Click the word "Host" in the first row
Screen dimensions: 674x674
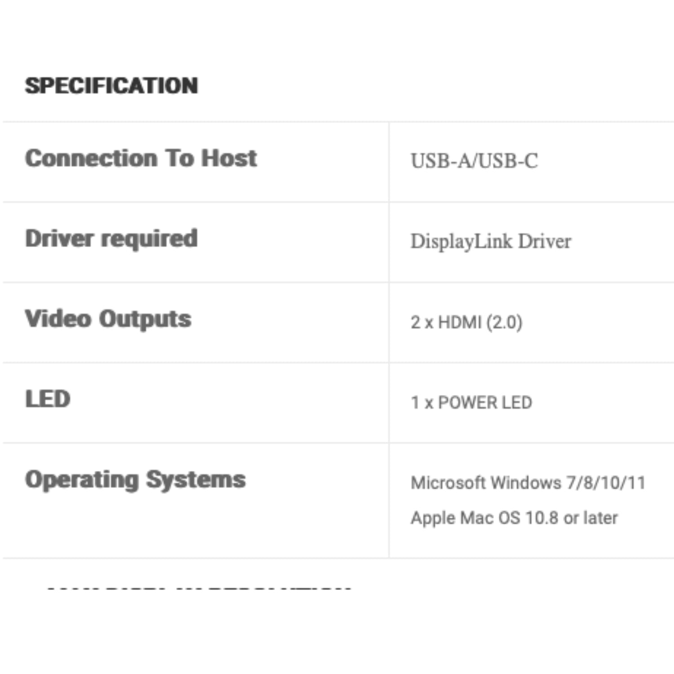coord(229,158)
